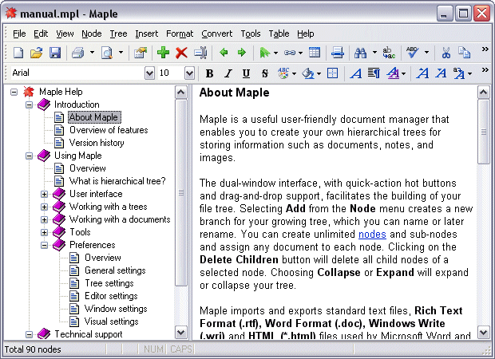Open the Table menu
Image resolution: width=495 pixels, height=359 pixels.
click(279, 34)
